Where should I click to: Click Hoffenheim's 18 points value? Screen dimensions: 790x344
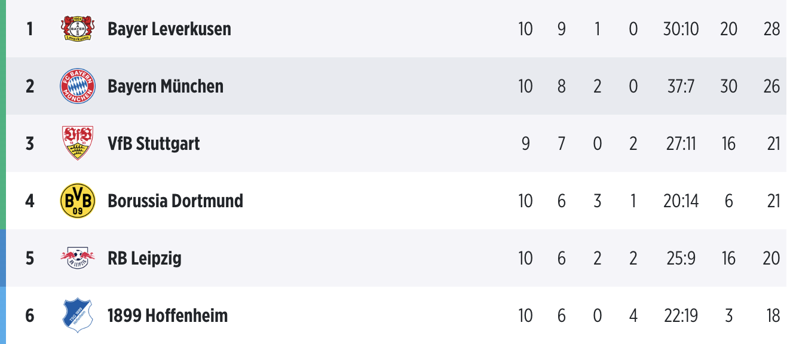click(773, 315)
